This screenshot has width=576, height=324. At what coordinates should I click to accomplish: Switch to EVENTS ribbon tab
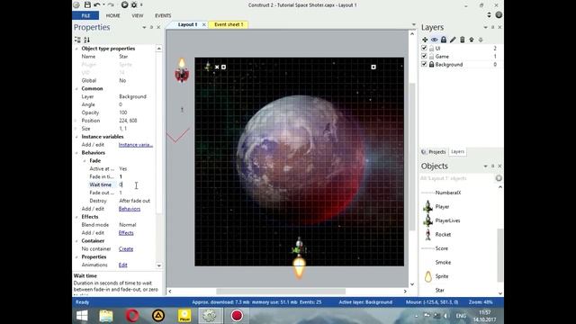click(163, 15)
